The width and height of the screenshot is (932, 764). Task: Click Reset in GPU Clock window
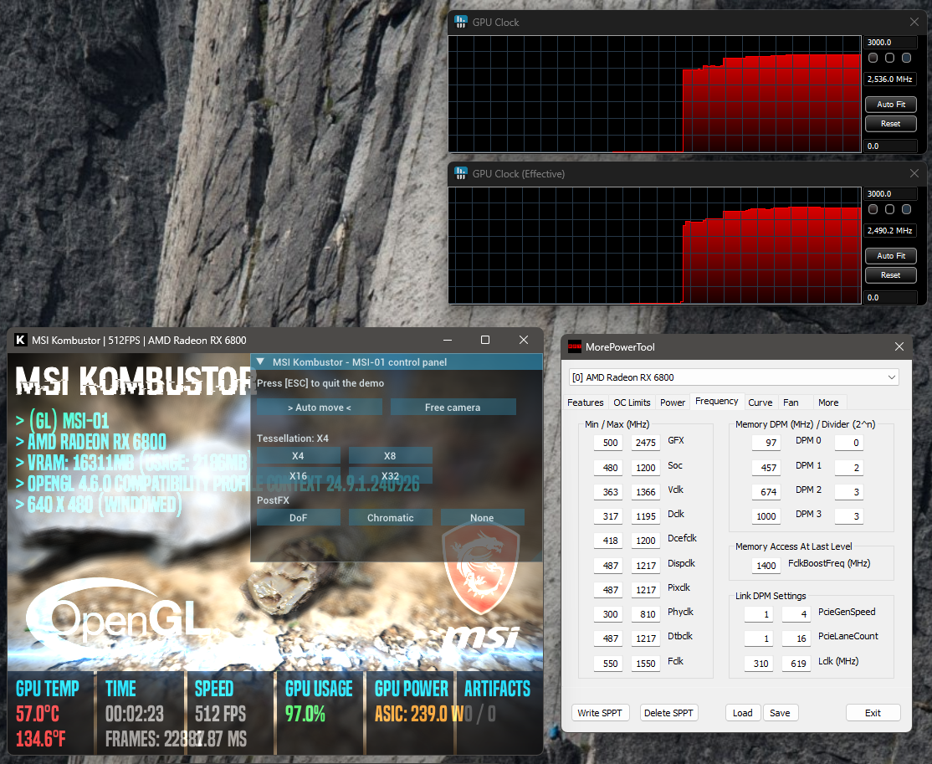(x=891, y=124)
